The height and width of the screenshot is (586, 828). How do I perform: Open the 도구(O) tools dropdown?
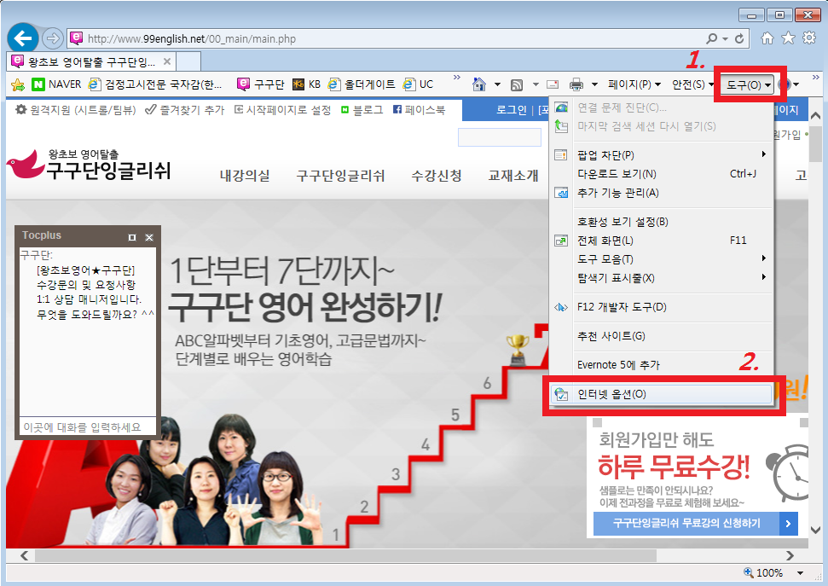749,84
